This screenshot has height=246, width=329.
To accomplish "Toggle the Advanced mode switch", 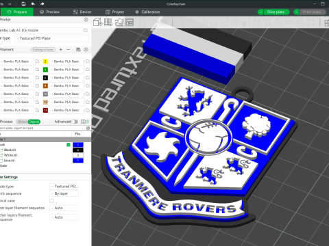I will 75,122.
